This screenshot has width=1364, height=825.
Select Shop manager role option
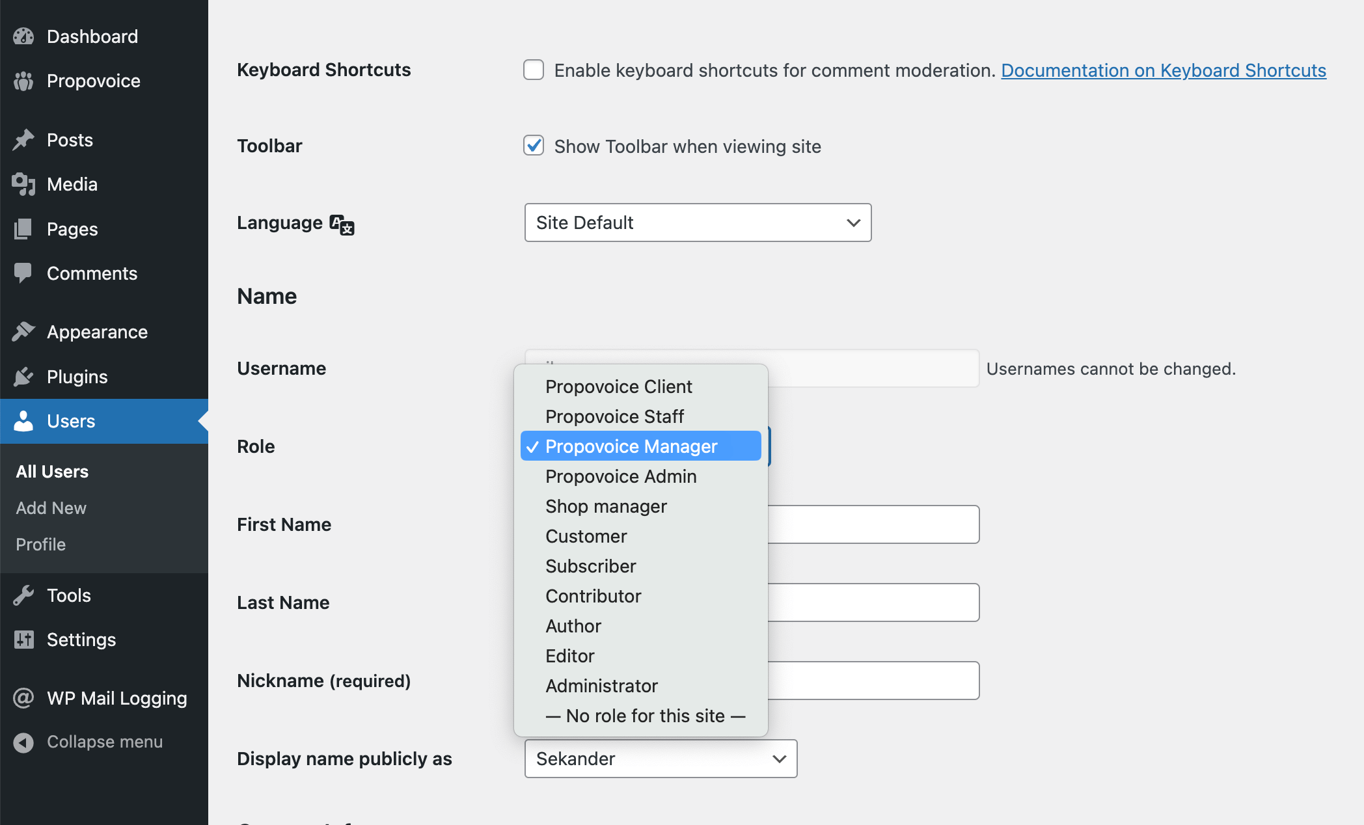click(641, 506)
